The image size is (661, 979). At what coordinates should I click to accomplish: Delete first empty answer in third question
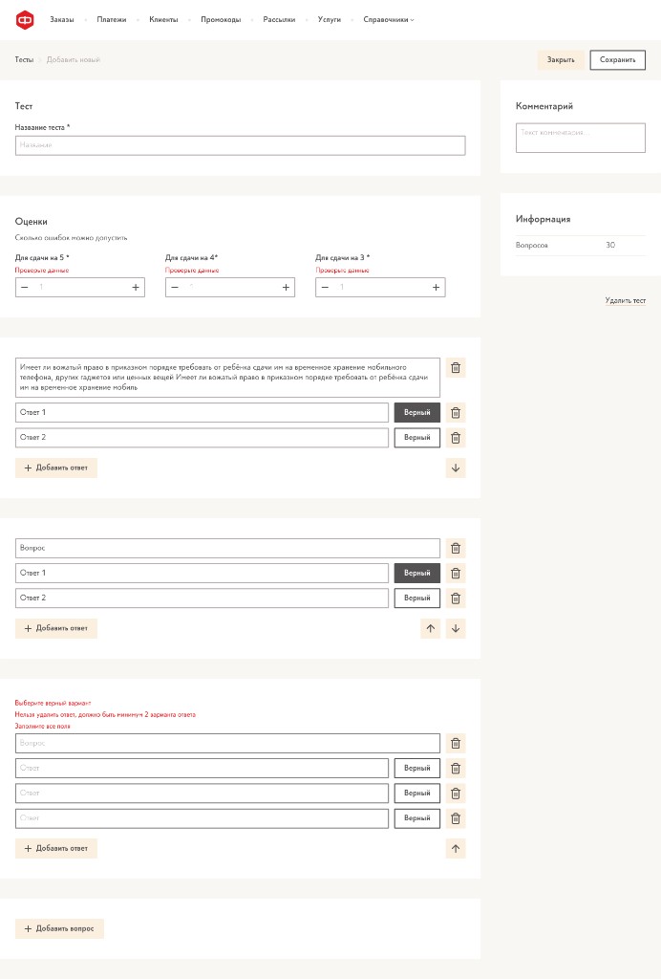point(456,768)
